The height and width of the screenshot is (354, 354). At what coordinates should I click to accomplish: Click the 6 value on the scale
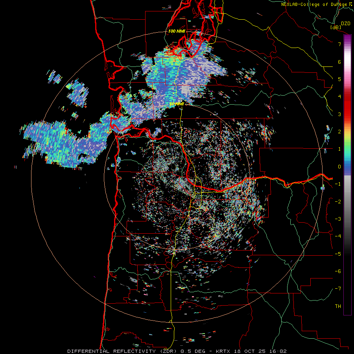[x=339, y=62]
